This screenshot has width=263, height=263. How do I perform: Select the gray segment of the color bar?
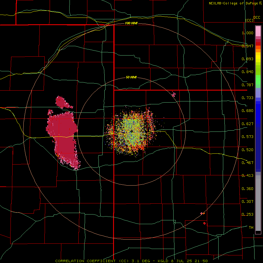258,203
